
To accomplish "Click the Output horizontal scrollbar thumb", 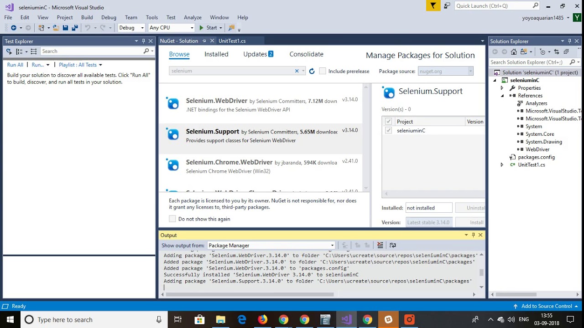I will coord(250,294).
